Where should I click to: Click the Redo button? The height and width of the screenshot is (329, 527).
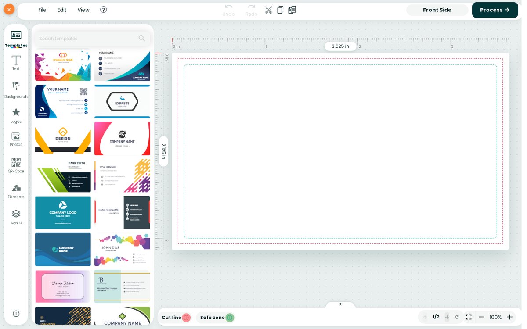[x=251, y=10]
